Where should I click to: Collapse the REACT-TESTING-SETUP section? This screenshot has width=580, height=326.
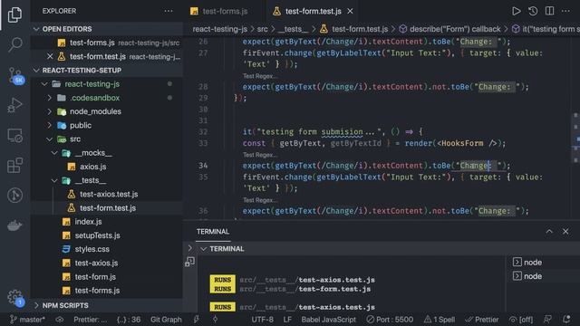click(107, 71)
